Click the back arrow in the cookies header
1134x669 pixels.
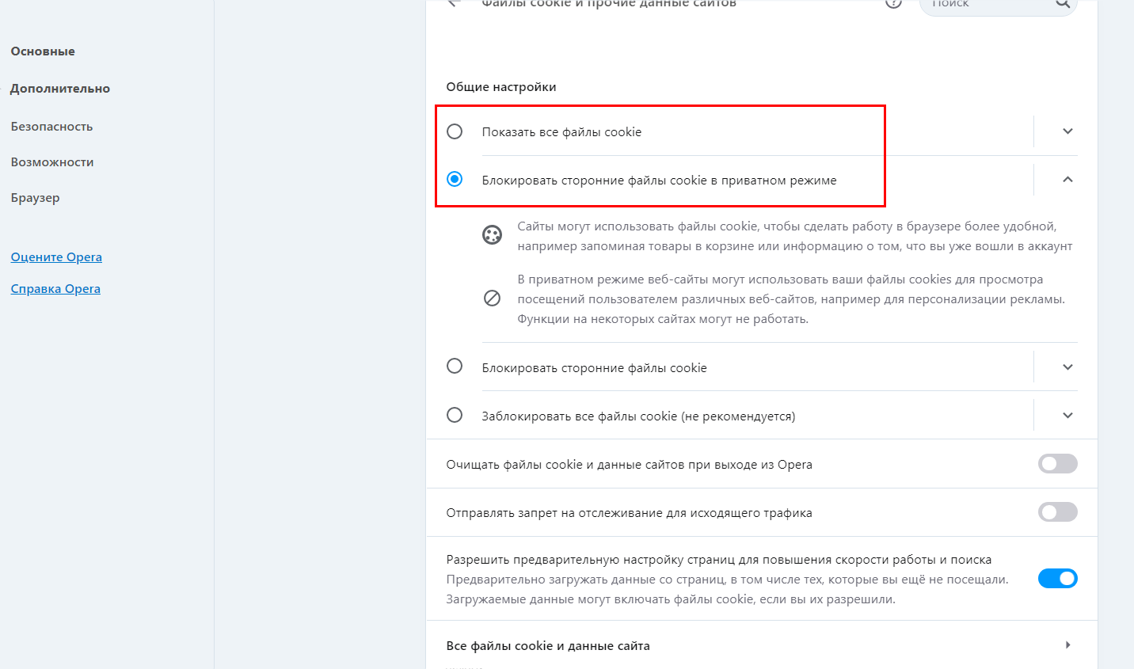454,3
